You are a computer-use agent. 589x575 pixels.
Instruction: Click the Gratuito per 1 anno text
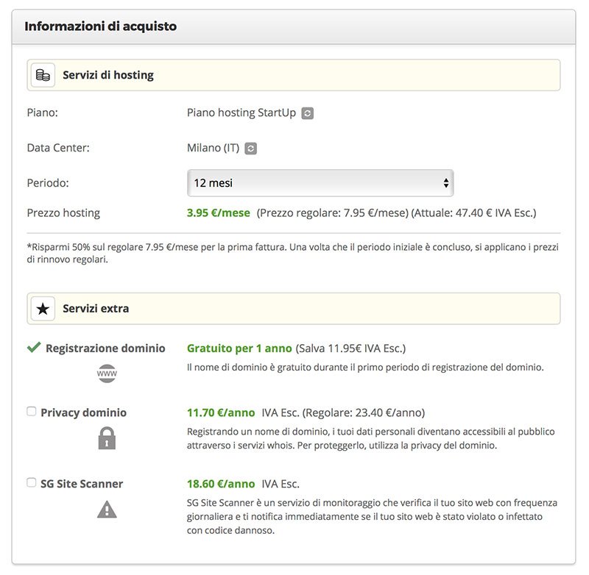click(x=239, y=349)
